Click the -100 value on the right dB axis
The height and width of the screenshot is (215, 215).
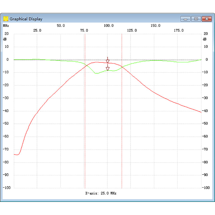pos(206,188)
